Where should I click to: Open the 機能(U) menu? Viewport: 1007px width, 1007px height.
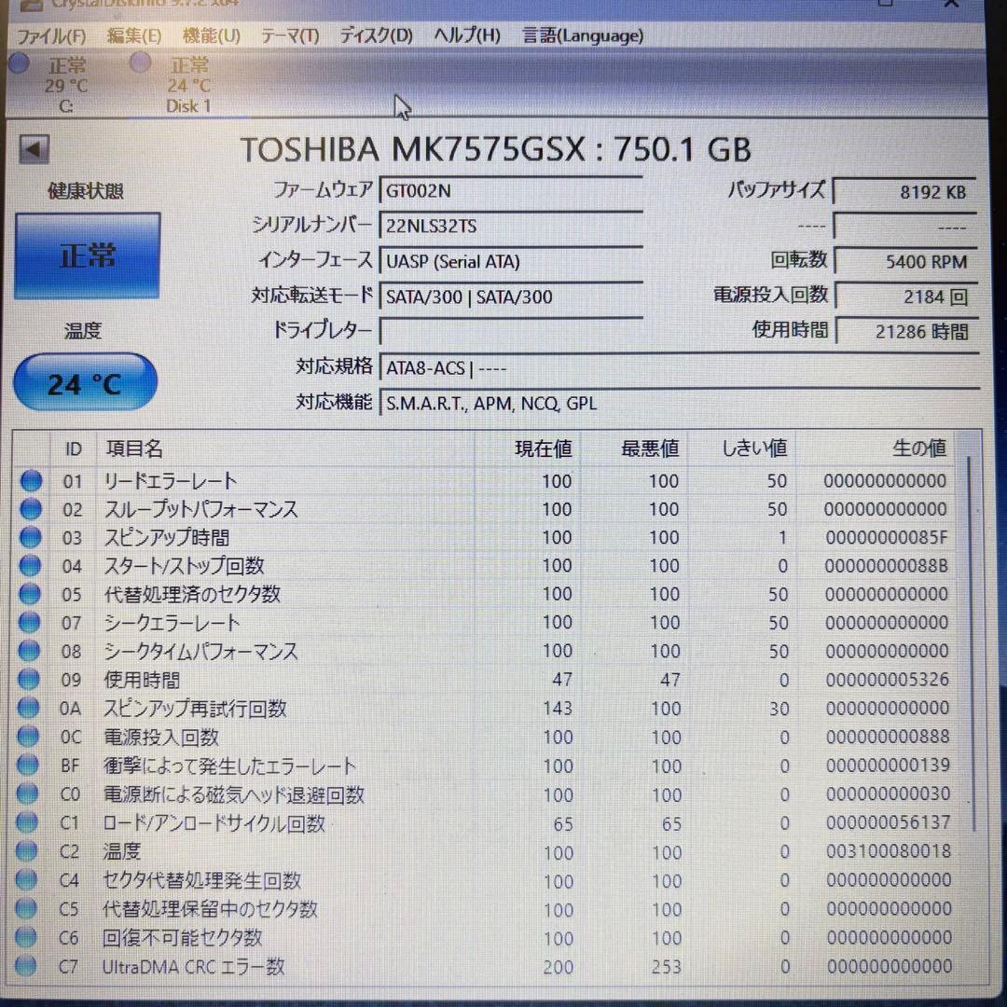click(x=212, y=36)
